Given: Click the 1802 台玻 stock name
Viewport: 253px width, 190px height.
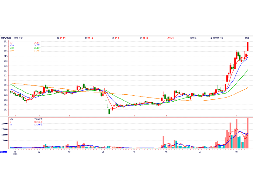Looking at the screenshot, I should pyautogui.click(x=18, y=38).
